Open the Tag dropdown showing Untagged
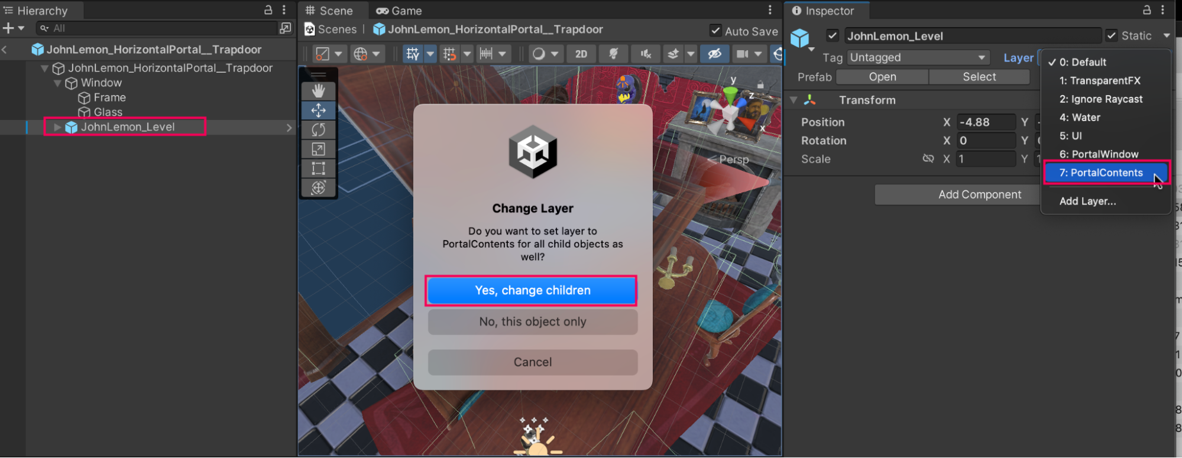This screenshot has width=1182, height=458. click(918, 57)
